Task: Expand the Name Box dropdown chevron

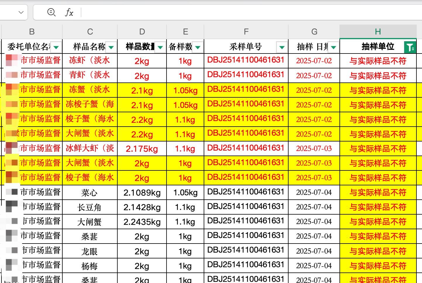Action: pos(20,12)
